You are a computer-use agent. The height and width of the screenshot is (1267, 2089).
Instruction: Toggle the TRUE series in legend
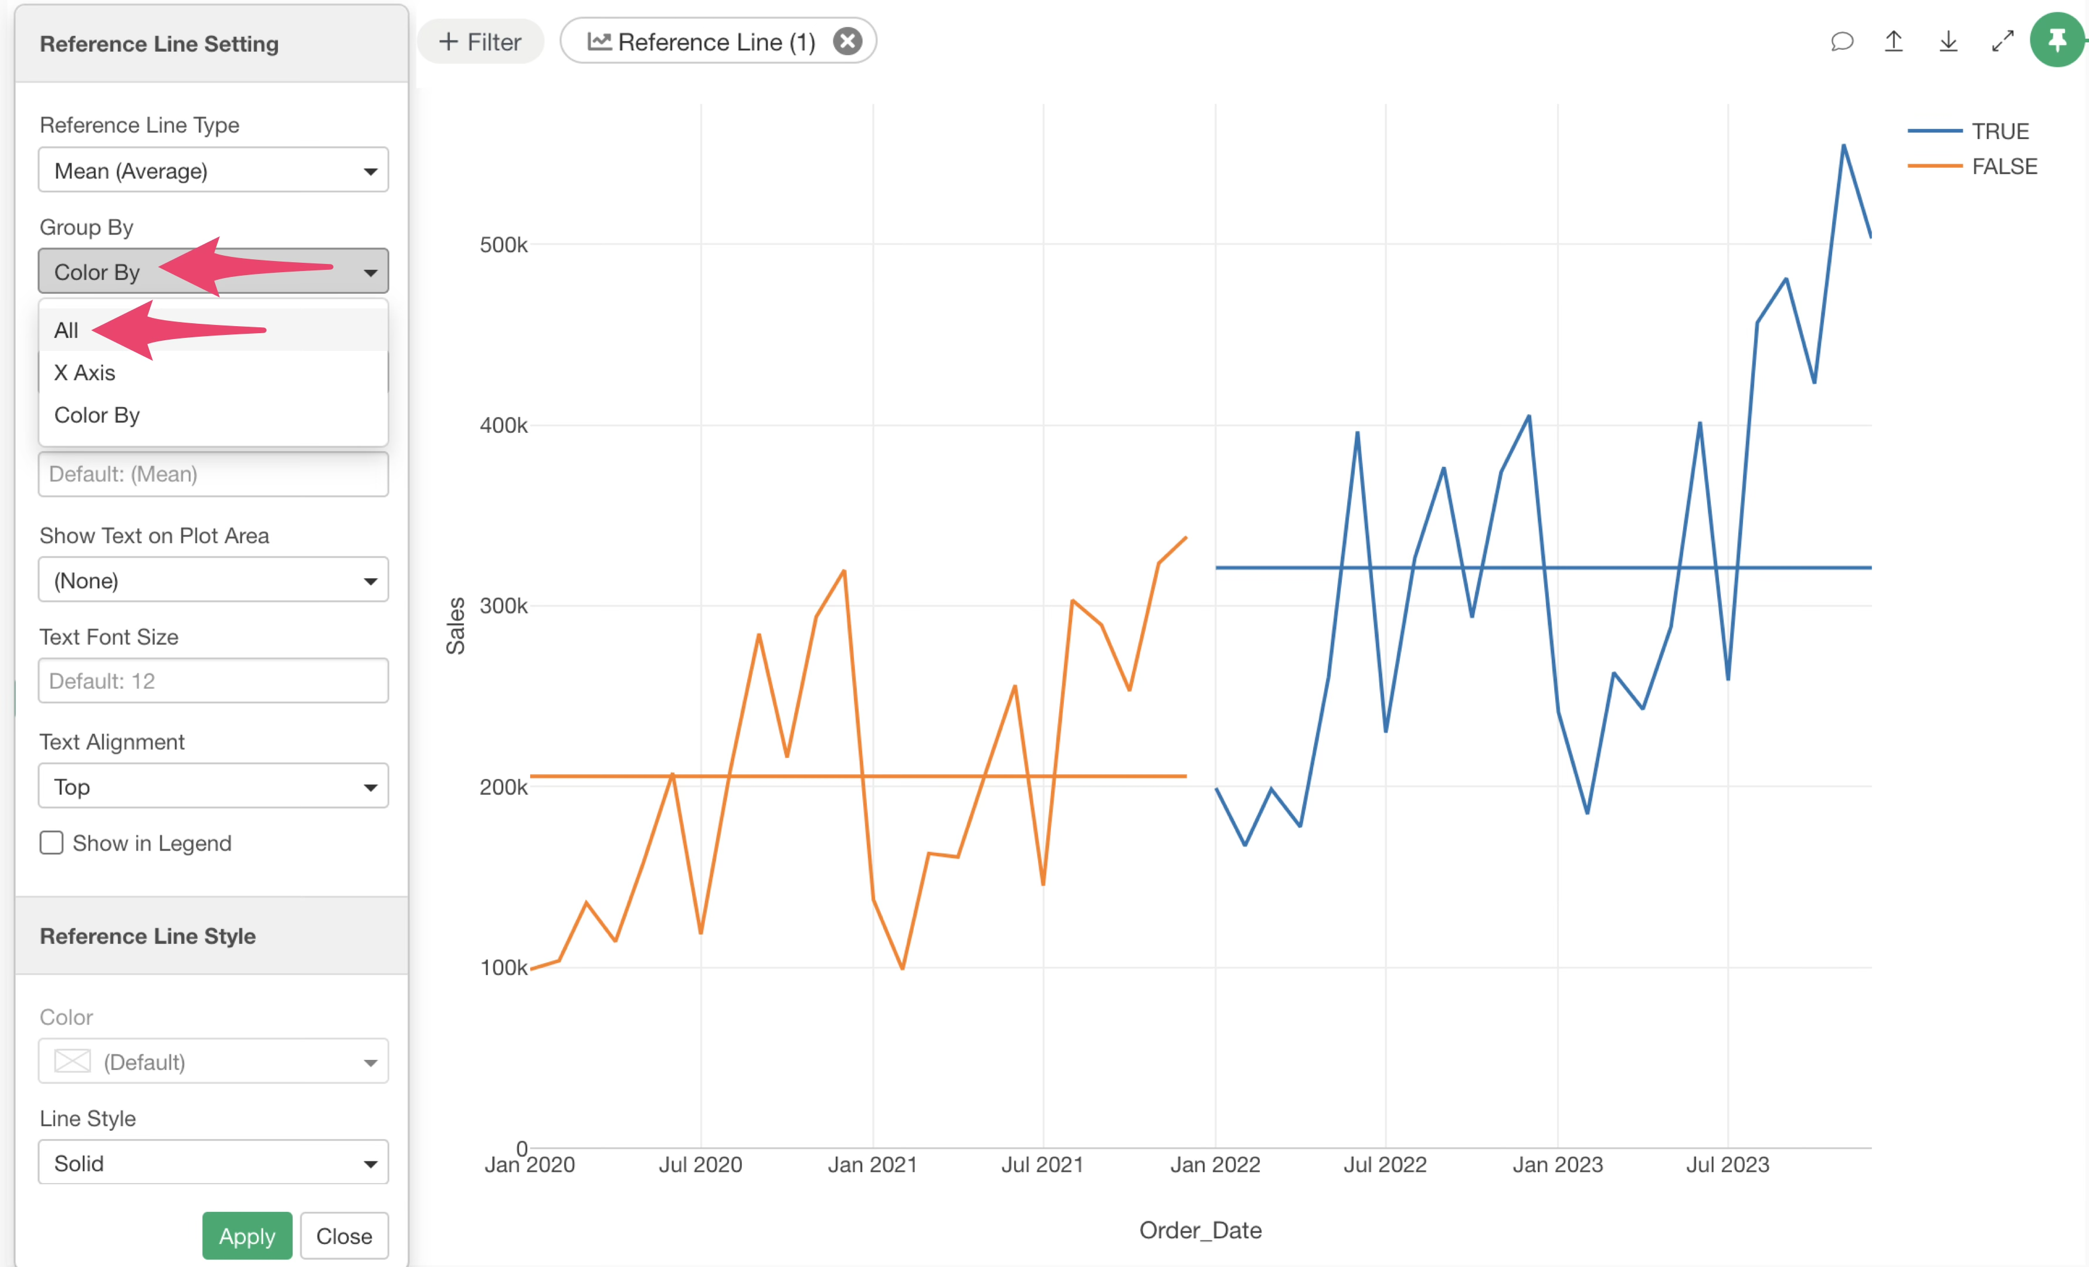pos(1999,131)
